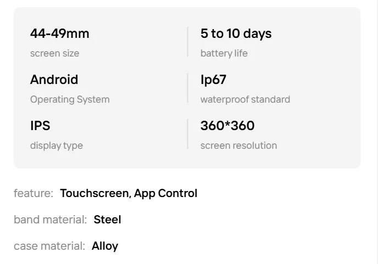Click the '5 to 10 days' battery value

pos(236,33)
